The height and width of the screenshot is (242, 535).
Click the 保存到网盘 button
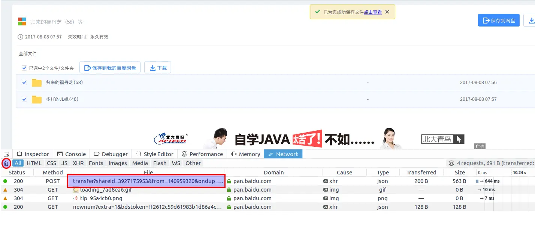[x=499, y=20]
